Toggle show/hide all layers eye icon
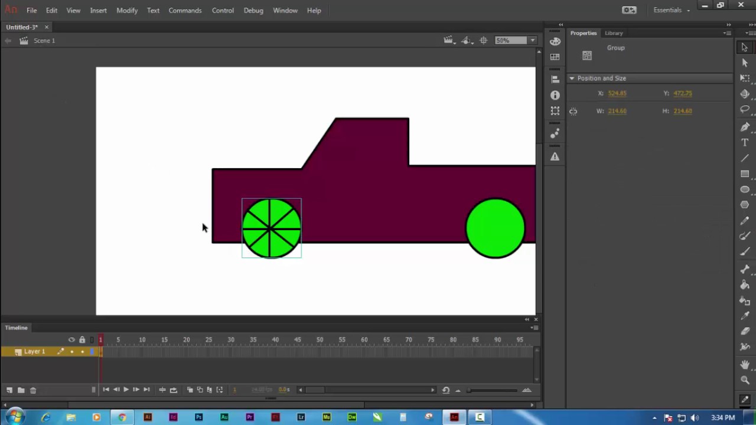This screenshot has height=425, width=756. tap(71, 339)
